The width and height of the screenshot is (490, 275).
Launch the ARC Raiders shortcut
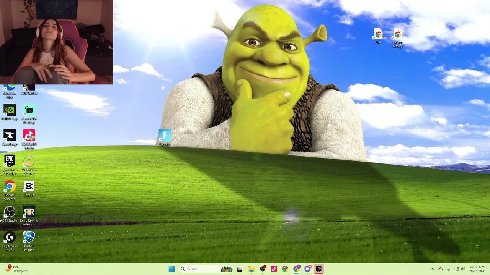pos(29,90)
